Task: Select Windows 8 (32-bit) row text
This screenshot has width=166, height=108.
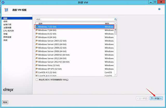Action: [x=47, y=34]
